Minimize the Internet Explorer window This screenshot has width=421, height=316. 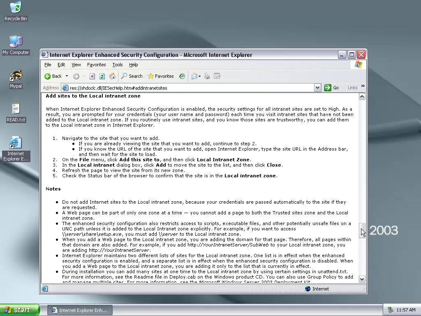point(342,55)
